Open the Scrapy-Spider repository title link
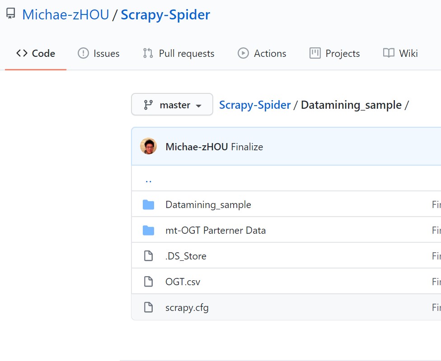Screen dimensions: 441x361 tap(165, 15)
